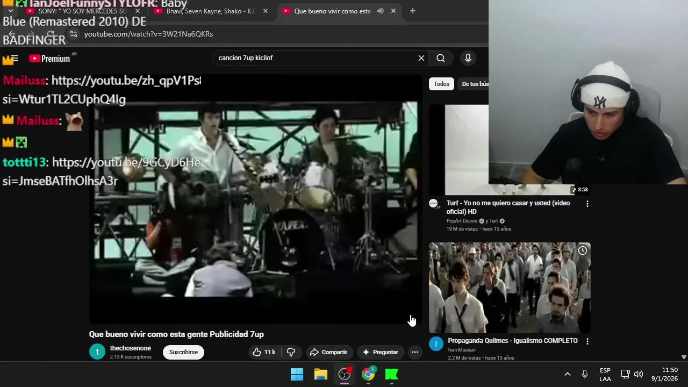This screenshot has width=688, height=387.
Task: Start voice search with microphone button
Action: click(x=468, y=58)
